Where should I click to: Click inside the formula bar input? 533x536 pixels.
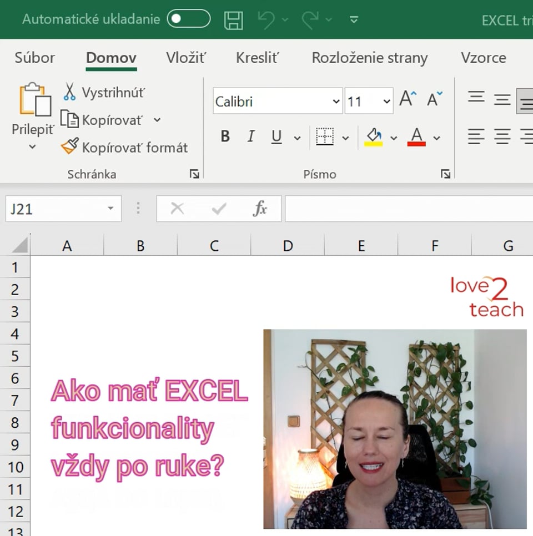point(409,209)
